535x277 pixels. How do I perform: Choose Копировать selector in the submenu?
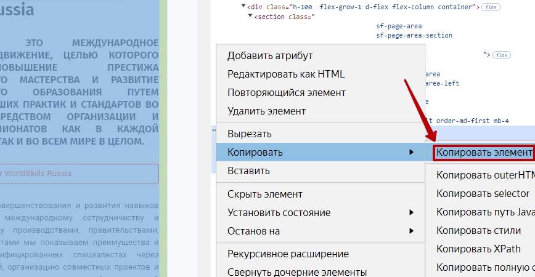[x=483, y=194]
